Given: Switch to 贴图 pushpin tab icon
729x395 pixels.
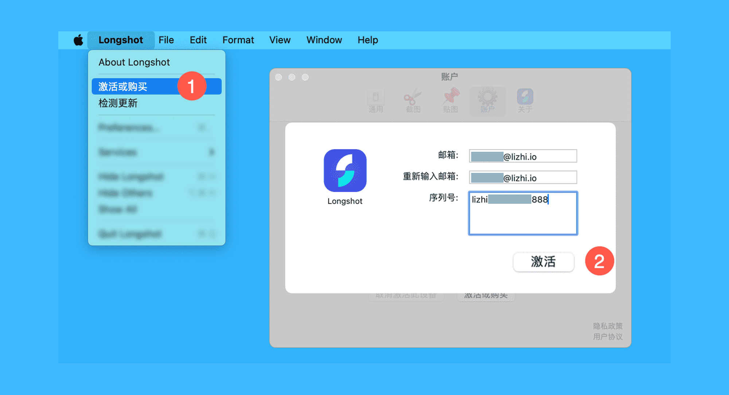Looking at the screenshot, I should (451, 101).
